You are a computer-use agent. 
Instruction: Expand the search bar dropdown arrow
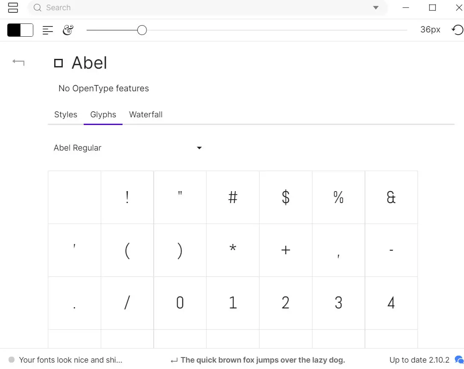376,8
